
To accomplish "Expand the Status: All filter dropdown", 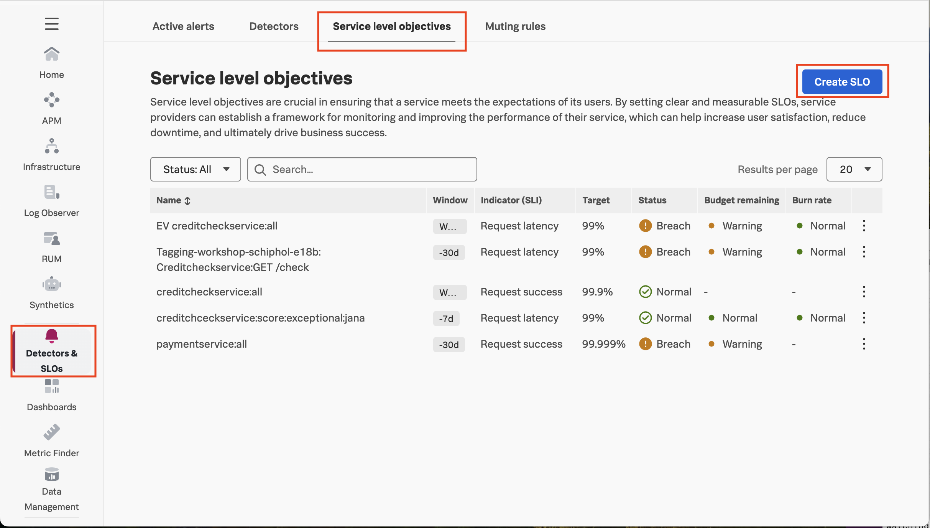I will pyautogui.click(x=196, y=169).
